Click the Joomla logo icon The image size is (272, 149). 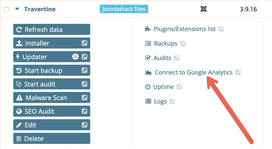(x=203, y=9)
